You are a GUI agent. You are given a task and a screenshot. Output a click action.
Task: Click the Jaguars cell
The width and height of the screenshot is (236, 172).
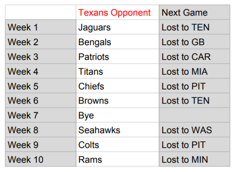point(117,27)
